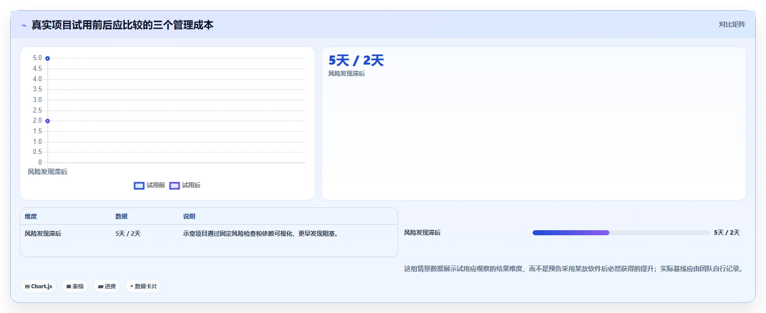The width and height of the screenshot is (766, 313).
Task: Click the 维度 column header
Action: coord(31,217)
